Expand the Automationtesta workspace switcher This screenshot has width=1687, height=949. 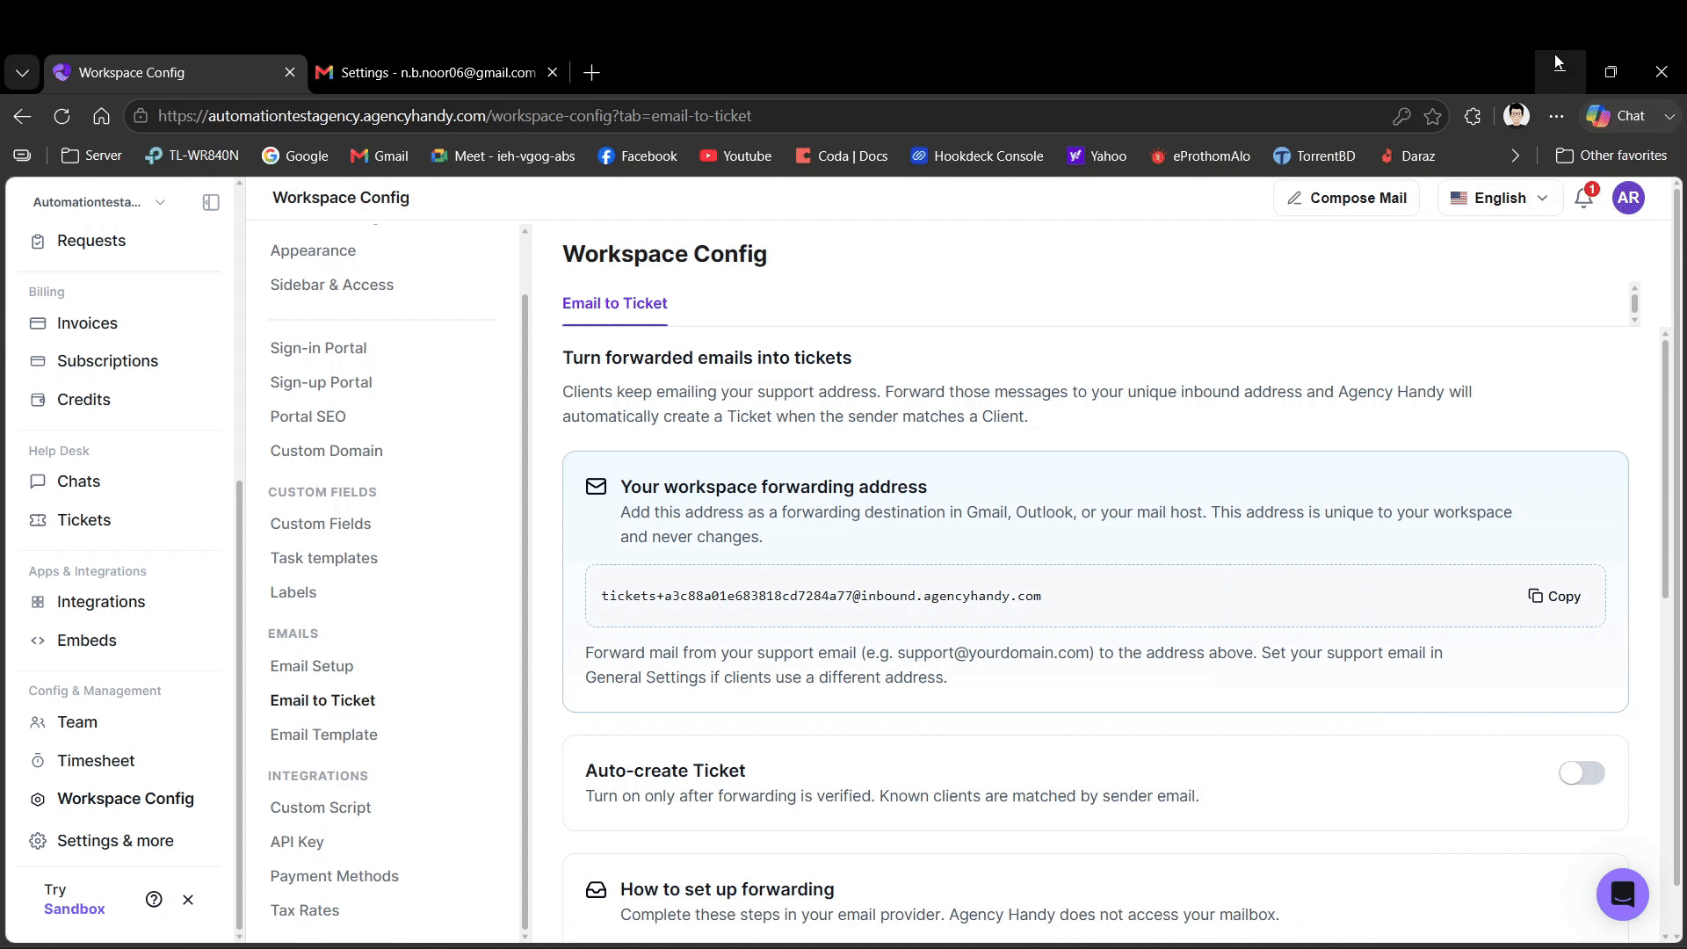click(x=98, y=202)
